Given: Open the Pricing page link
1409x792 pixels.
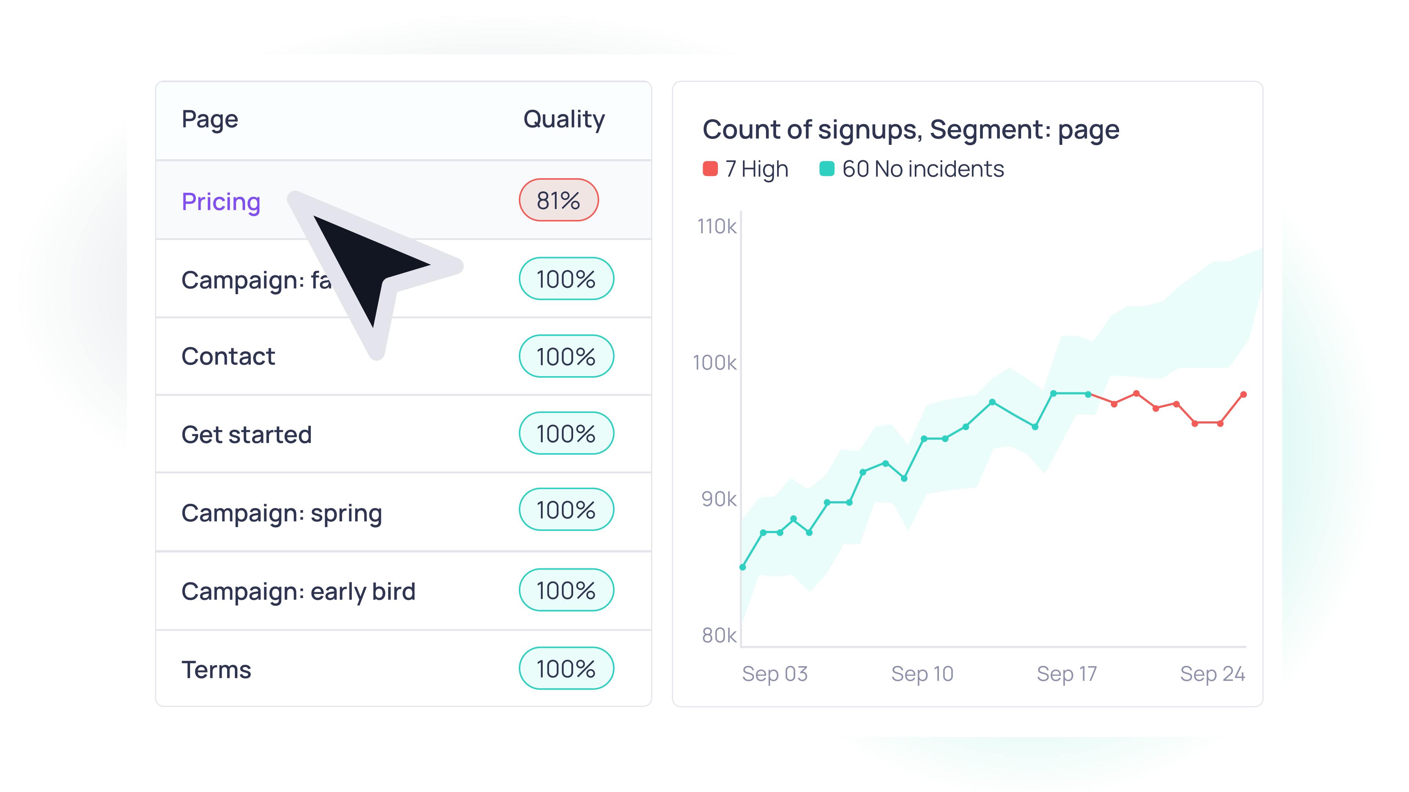Looking at the screenshot, I should click(221, 202).
